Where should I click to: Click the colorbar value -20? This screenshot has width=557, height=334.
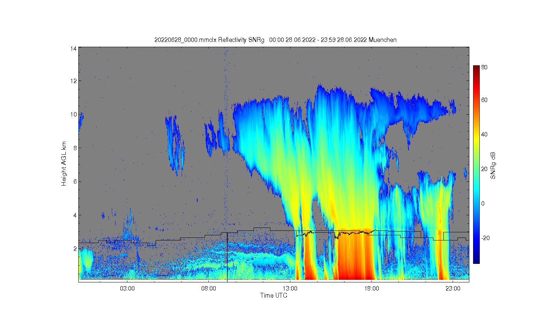click(485, 238)
